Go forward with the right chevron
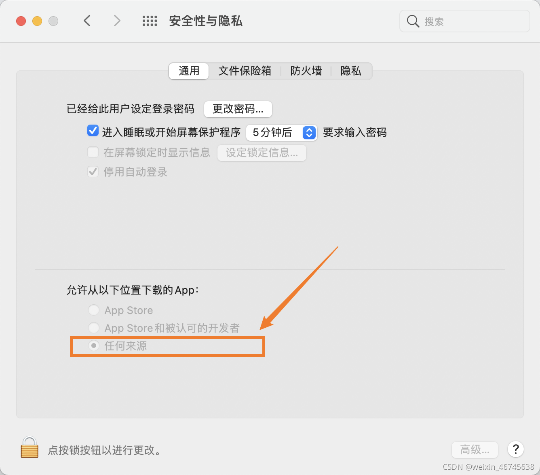Viewport: 540px width, 475px height. [117, 21]
